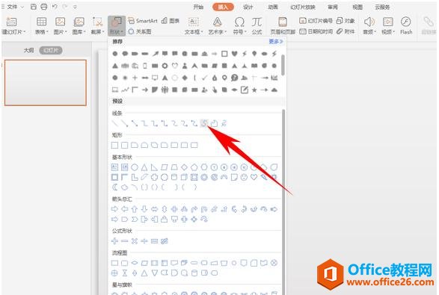Open the 文本框 text box dropdown
The height and width of the screenshot is (295, 439).
tap(194, 25)
